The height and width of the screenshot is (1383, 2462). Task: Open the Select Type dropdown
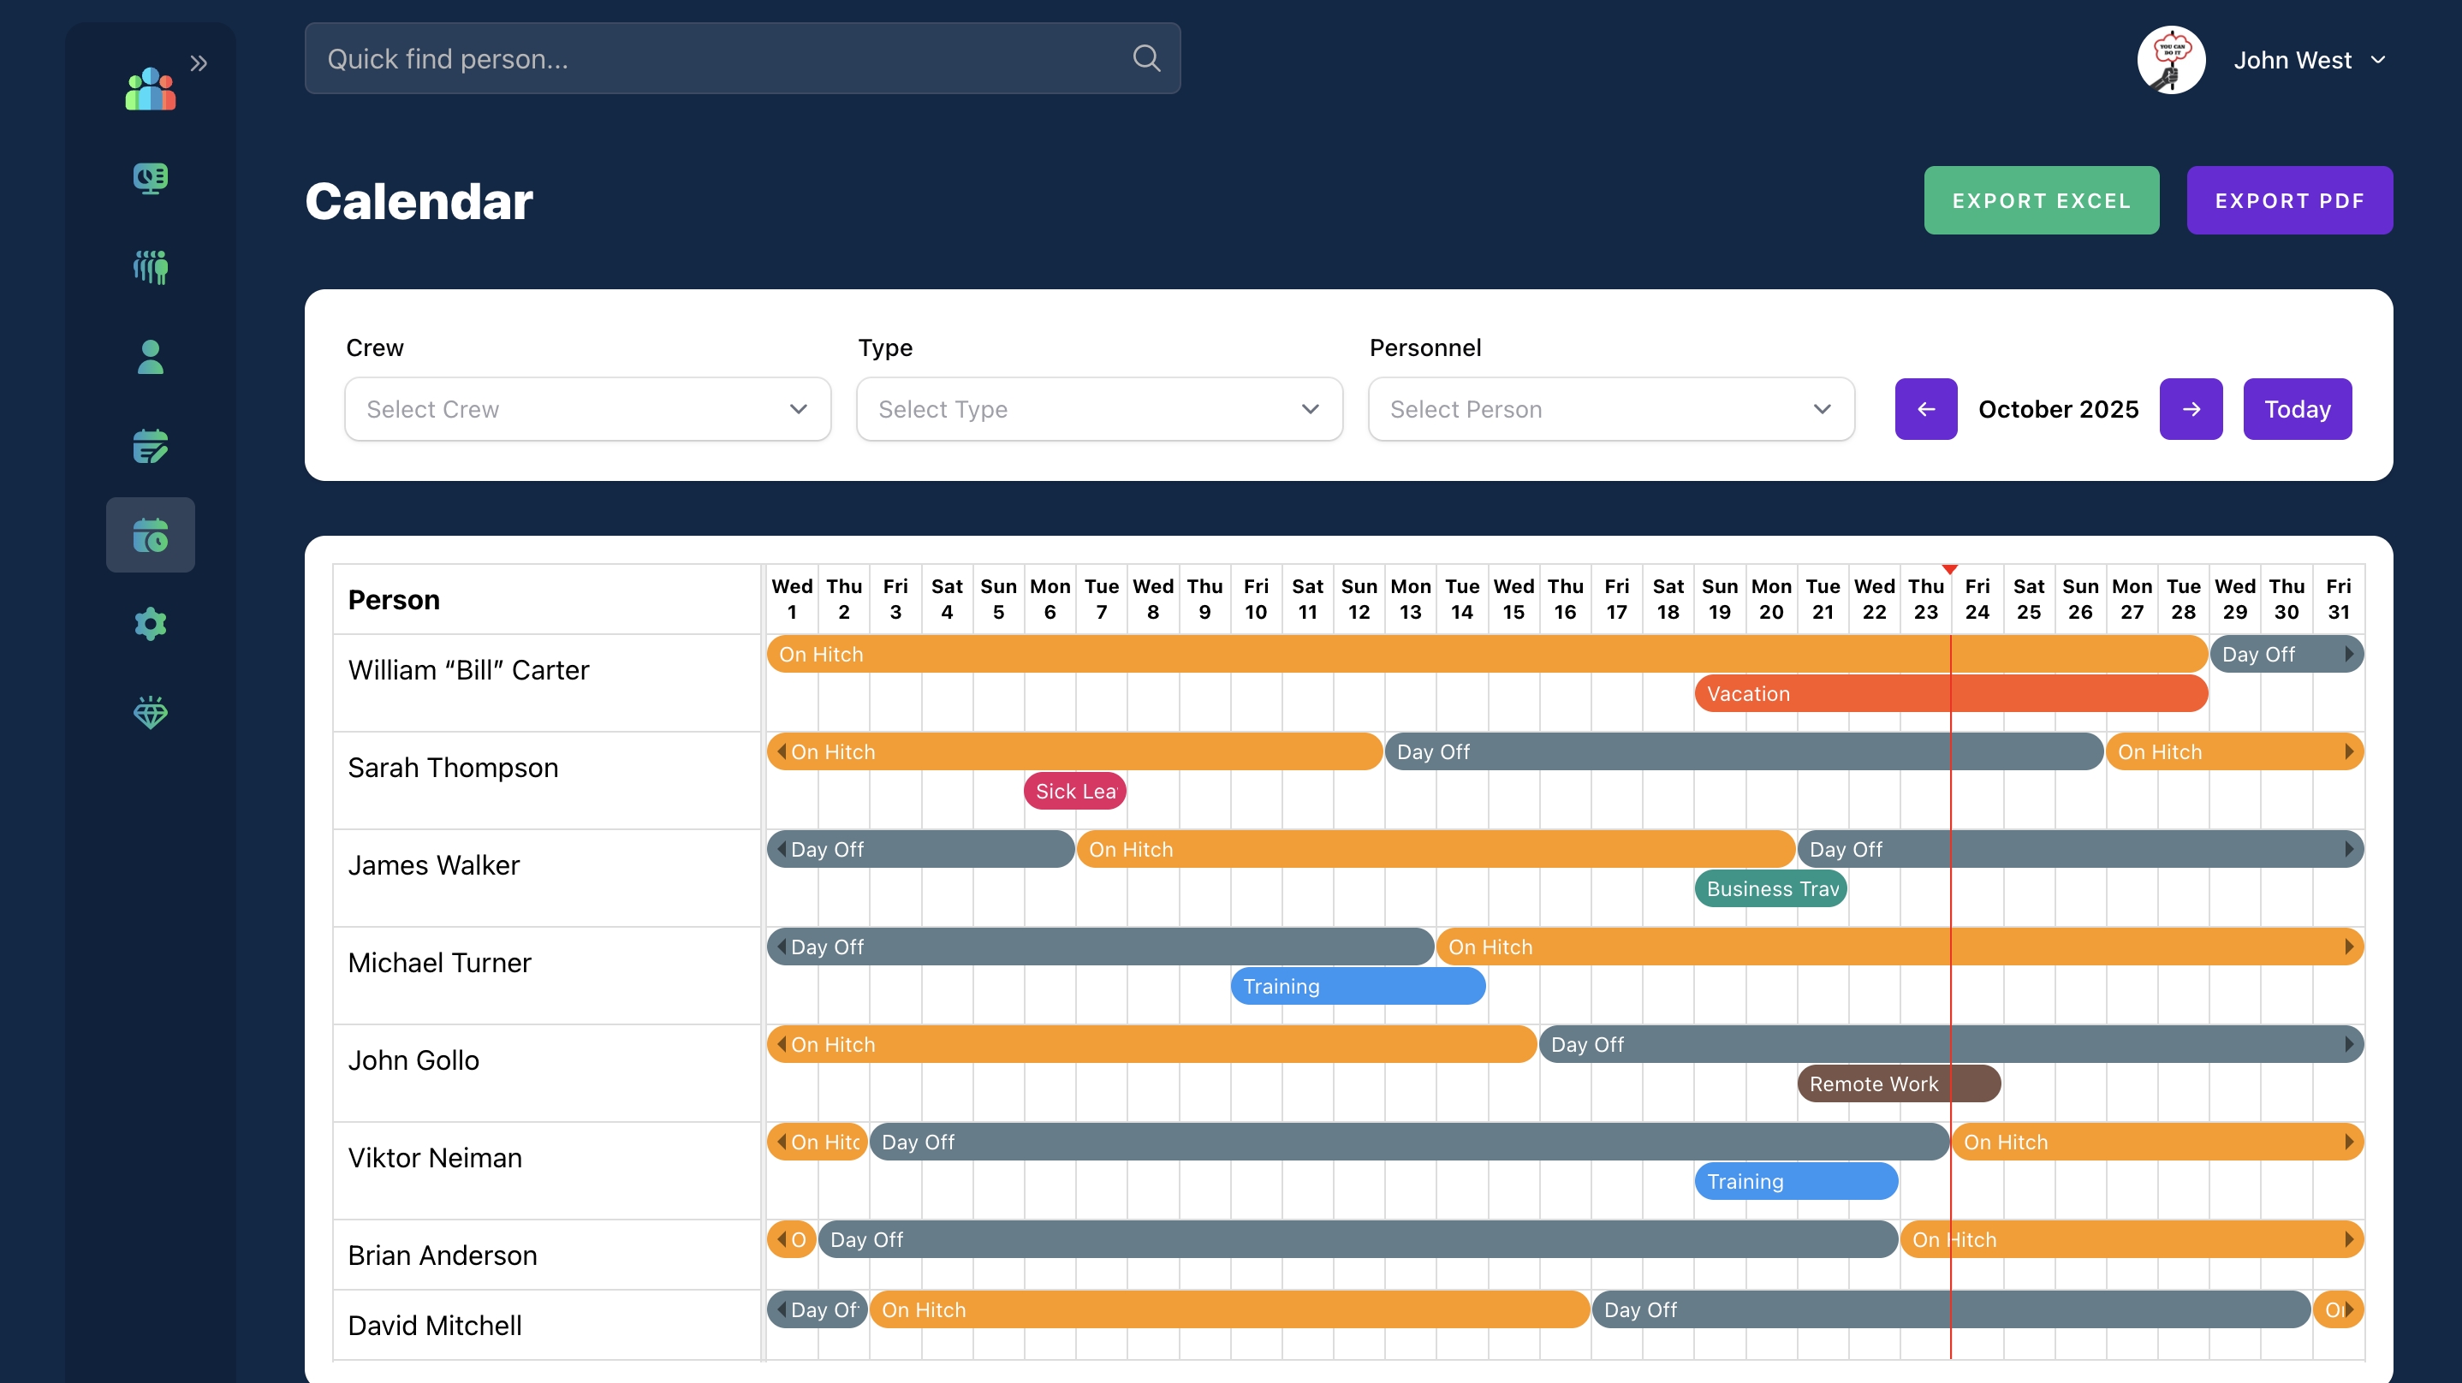[1098, 409]
